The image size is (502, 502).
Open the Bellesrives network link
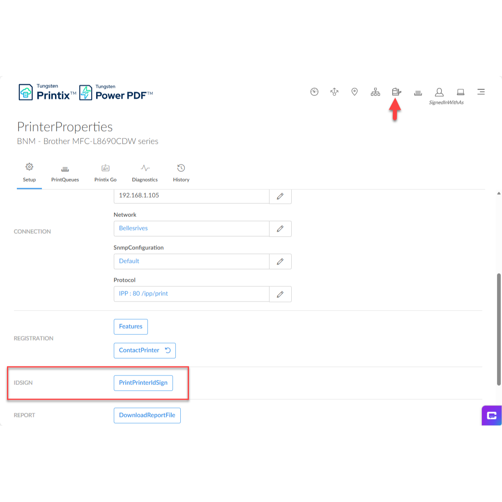coord(134,228)
